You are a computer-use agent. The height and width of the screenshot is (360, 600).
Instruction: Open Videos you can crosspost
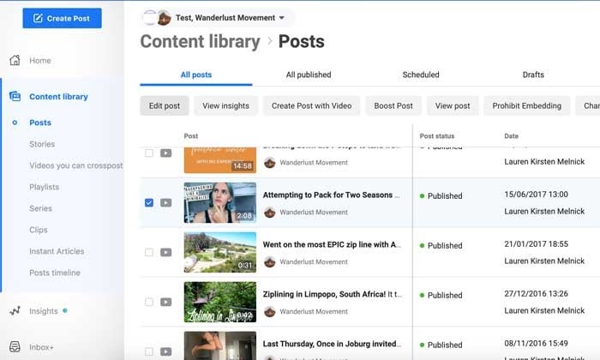(76, 165)
